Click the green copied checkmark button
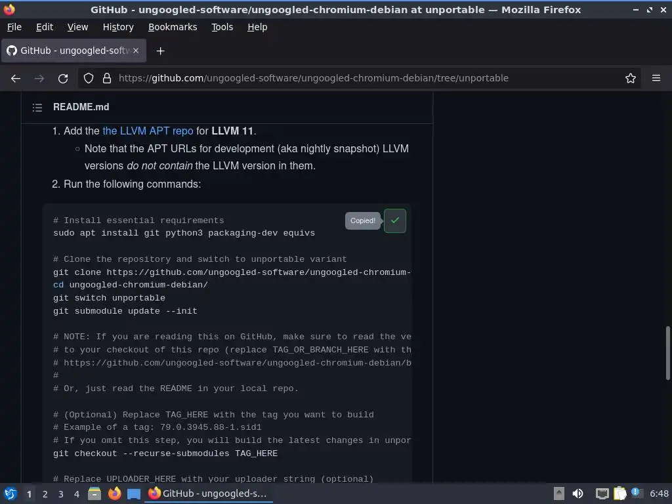 click(x=394, y=220)
